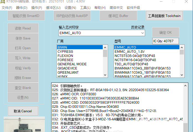
Task: Open the 工具(L) menu
Action: 85,8
